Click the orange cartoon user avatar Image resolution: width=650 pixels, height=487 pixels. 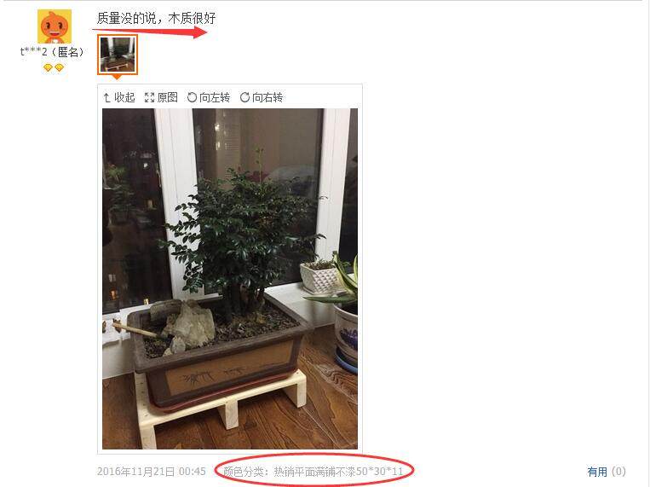(x=55, y=26)
